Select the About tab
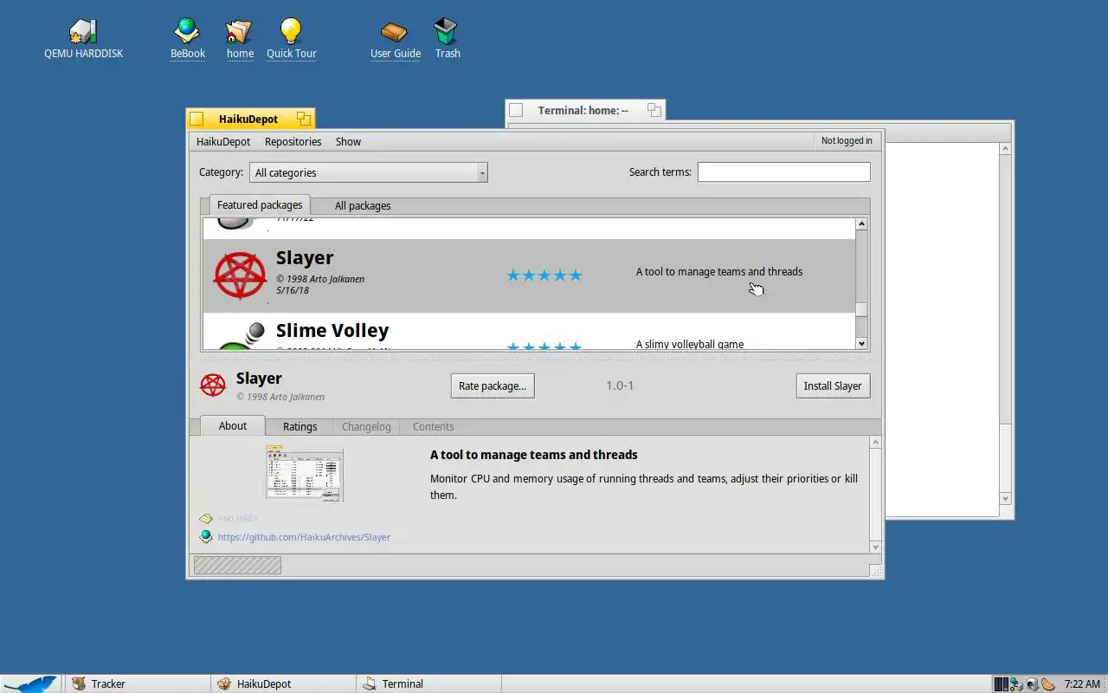The height and width of the screenshot is (693, 1108). coord(233,425)
